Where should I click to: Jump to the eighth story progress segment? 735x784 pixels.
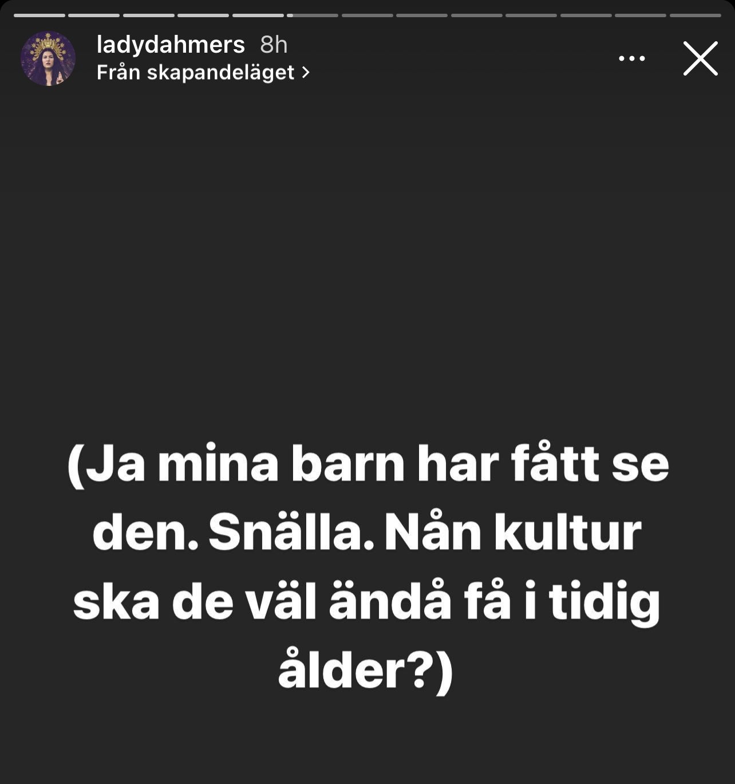pyautogui.click(x=422, y=15)
